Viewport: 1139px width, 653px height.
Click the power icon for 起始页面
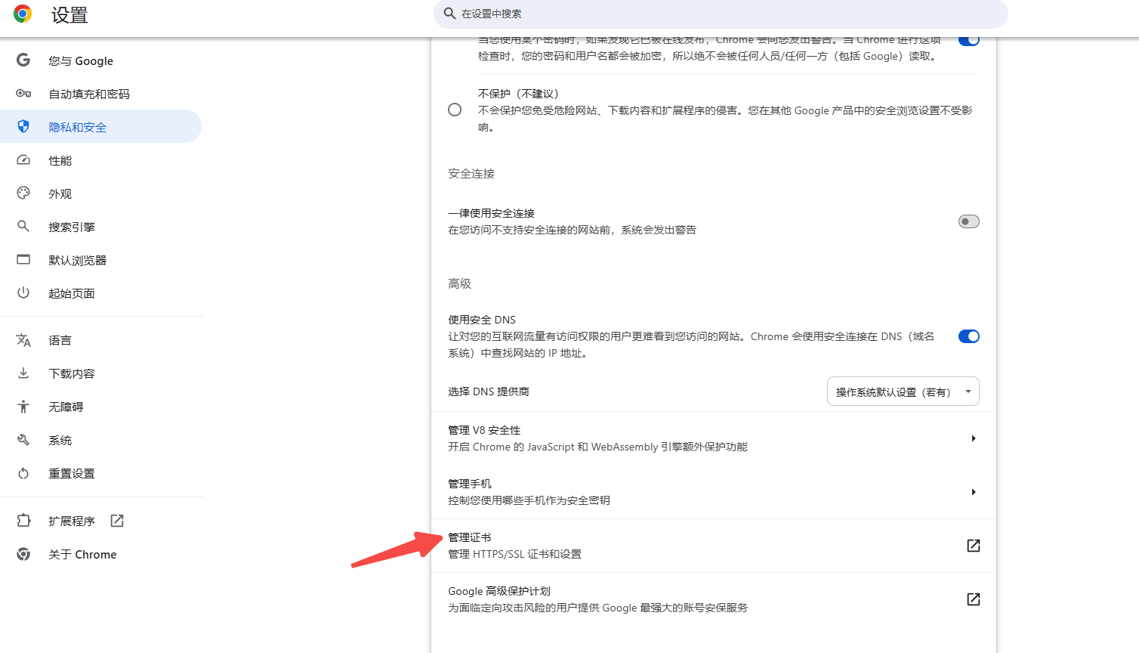coord(23,292)
